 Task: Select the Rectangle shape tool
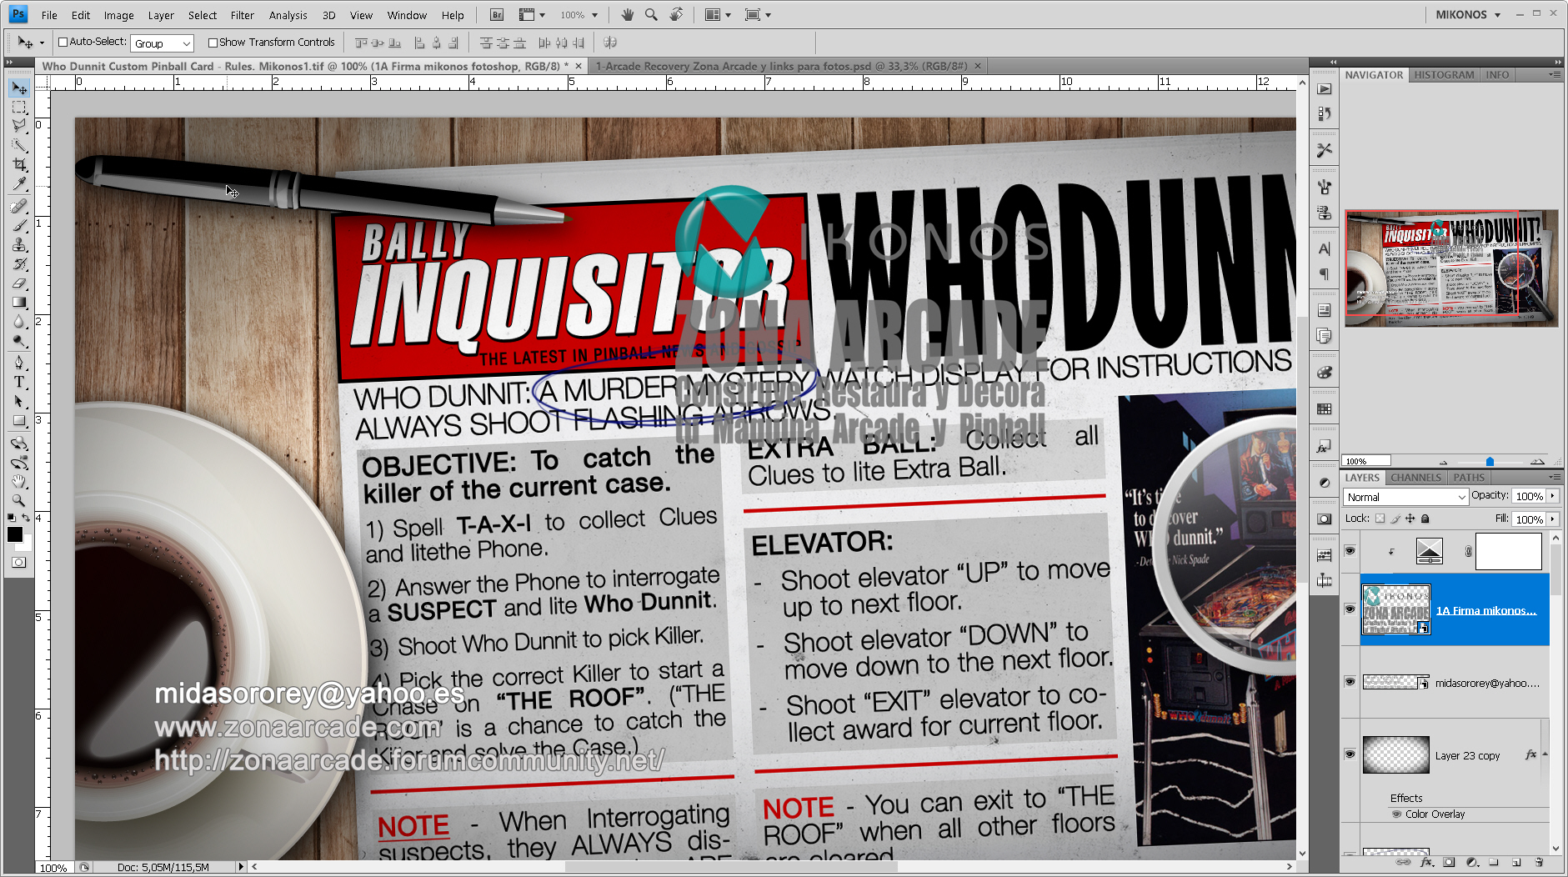[18, 421]
